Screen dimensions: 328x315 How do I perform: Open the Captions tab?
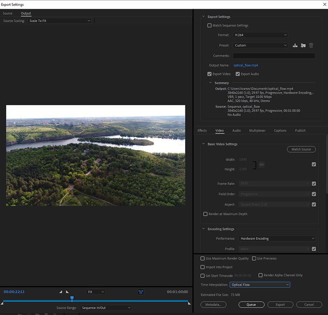pyautogui.click(x=280, y=130)
